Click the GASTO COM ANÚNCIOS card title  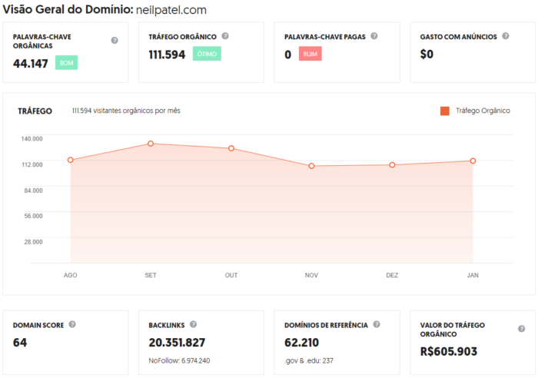pos(458,37)
